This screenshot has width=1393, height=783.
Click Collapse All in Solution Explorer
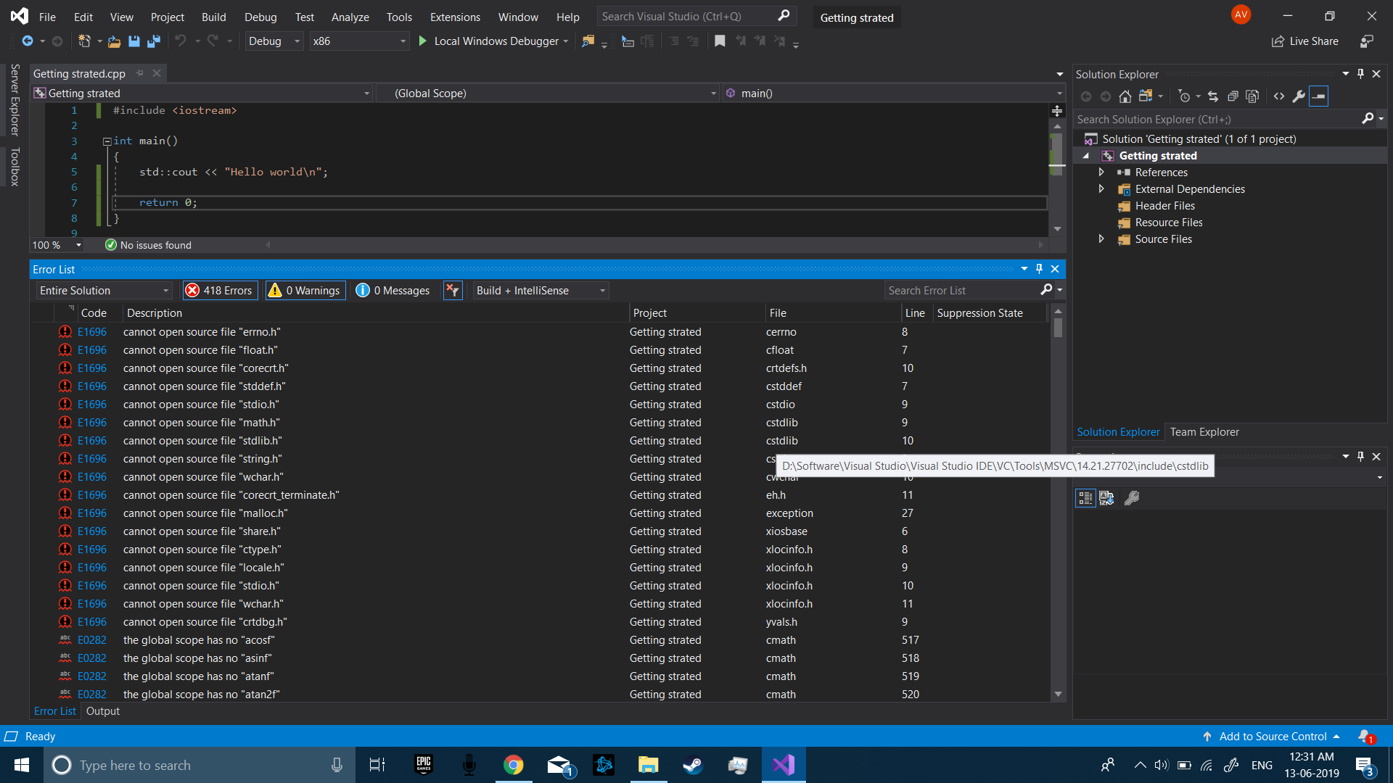click(x=1233, y=96)
